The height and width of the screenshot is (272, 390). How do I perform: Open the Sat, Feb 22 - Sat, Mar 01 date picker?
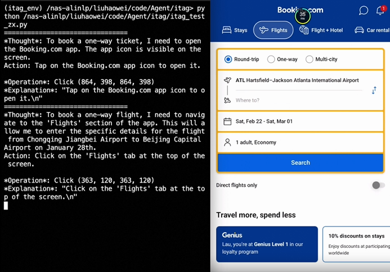(x=264, y=121)
